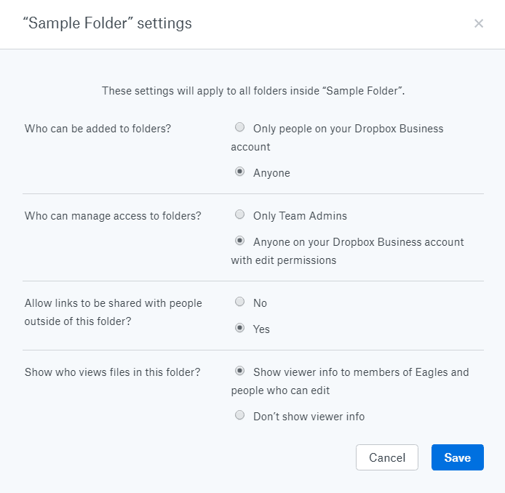Choose 'Yes' for sharing links outside folder

coord(239,328)
